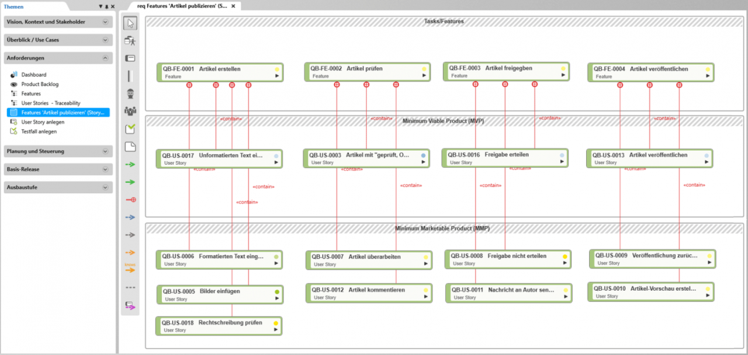Image resolution: width=748 pixels, height=355 pixels.
Task: Expand the Planung und Steuerung section
Action: pyautogui.click(x=105, y=151)
